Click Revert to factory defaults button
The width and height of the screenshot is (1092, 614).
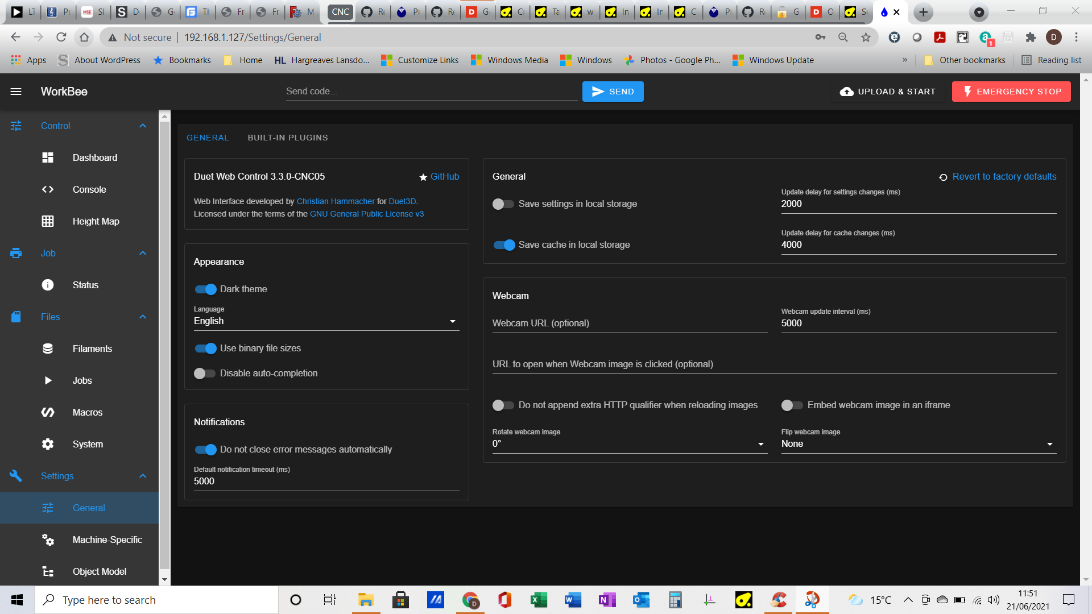point(998,176)
